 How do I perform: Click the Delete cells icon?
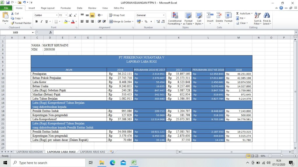click(x=219, y=16)
